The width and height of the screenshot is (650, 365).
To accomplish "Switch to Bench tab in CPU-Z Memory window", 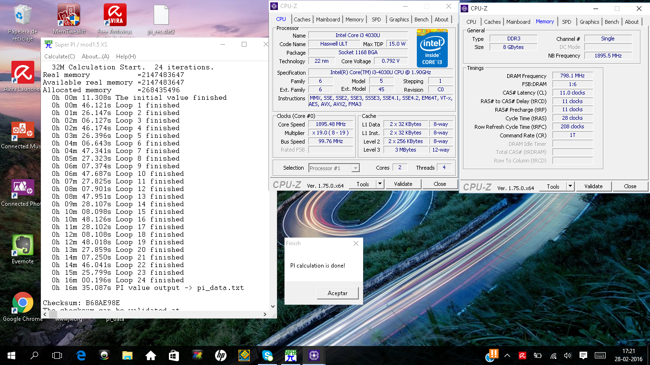I will point(612,22).
